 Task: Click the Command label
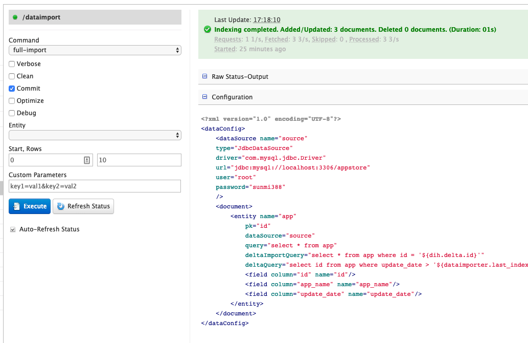(x=24, y=40)
